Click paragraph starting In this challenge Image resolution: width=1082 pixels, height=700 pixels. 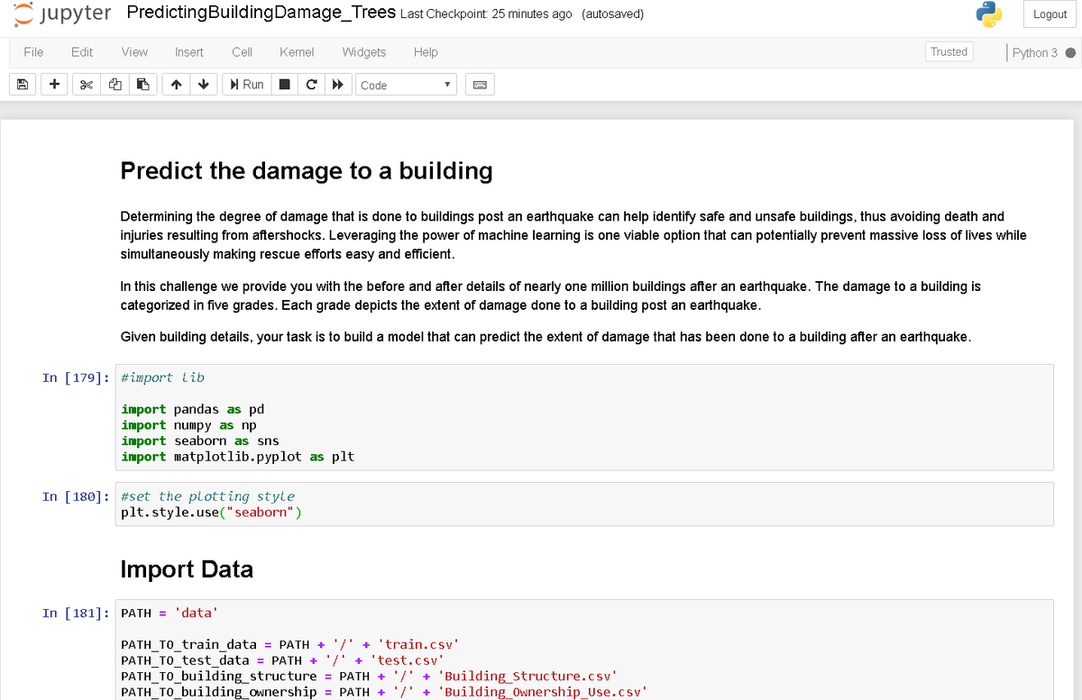pyautogui.click(x=551, y=295)
